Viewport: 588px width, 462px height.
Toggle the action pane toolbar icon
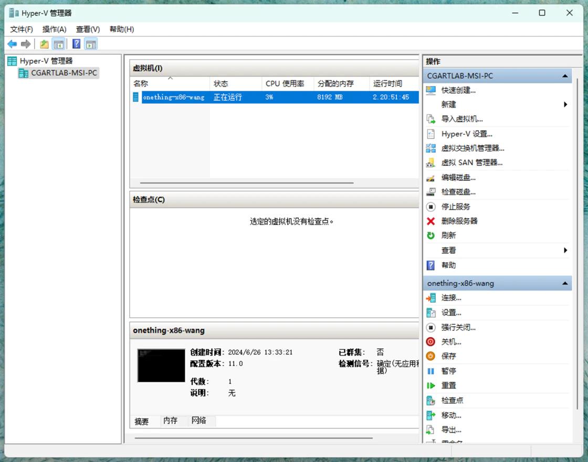91,44
